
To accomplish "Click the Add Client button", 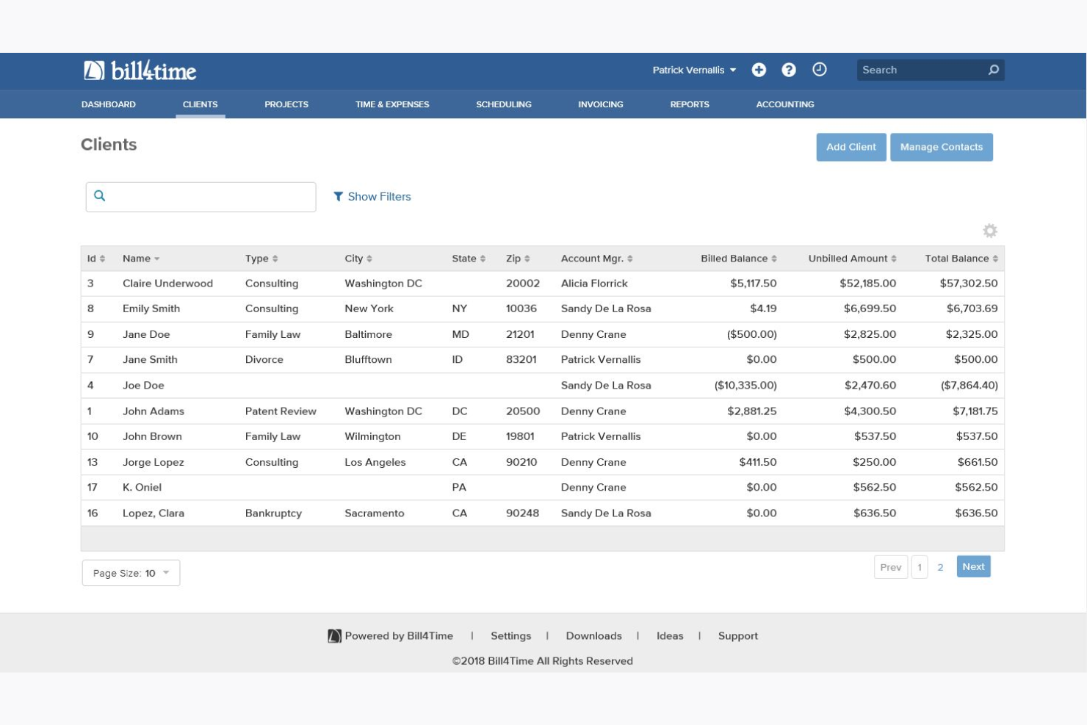I will pyautogui.click(x=851, y=147).
